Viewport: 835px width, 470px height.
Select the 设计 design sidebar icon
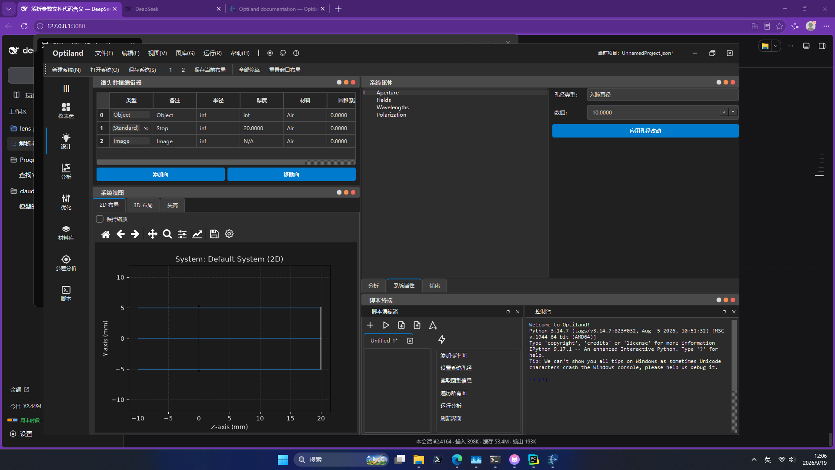pyautogui.click(x=66, y=141)
